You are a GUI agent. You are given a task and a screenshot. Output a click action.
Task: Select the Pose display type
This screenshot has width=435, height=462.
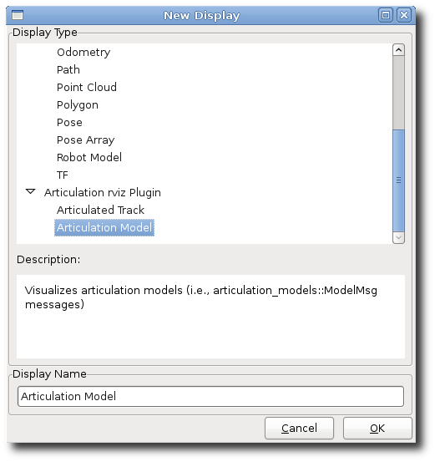pyautogui.click(x=69, y=122)
